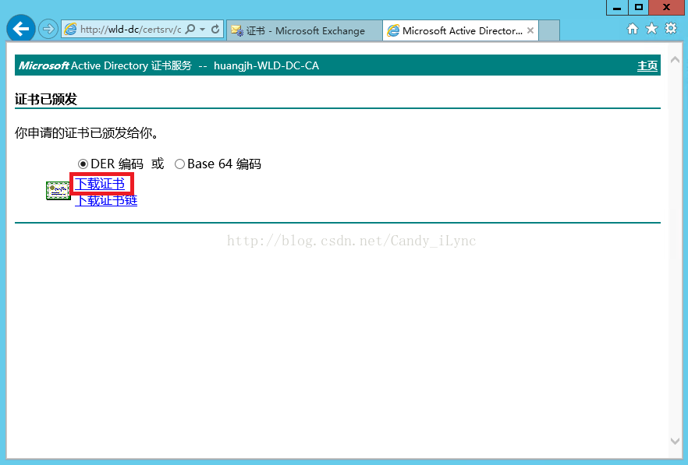Open Favorites with the star icon
Image resolution: width=688 pixels, height=465 pixels.
tap(651, 29)
